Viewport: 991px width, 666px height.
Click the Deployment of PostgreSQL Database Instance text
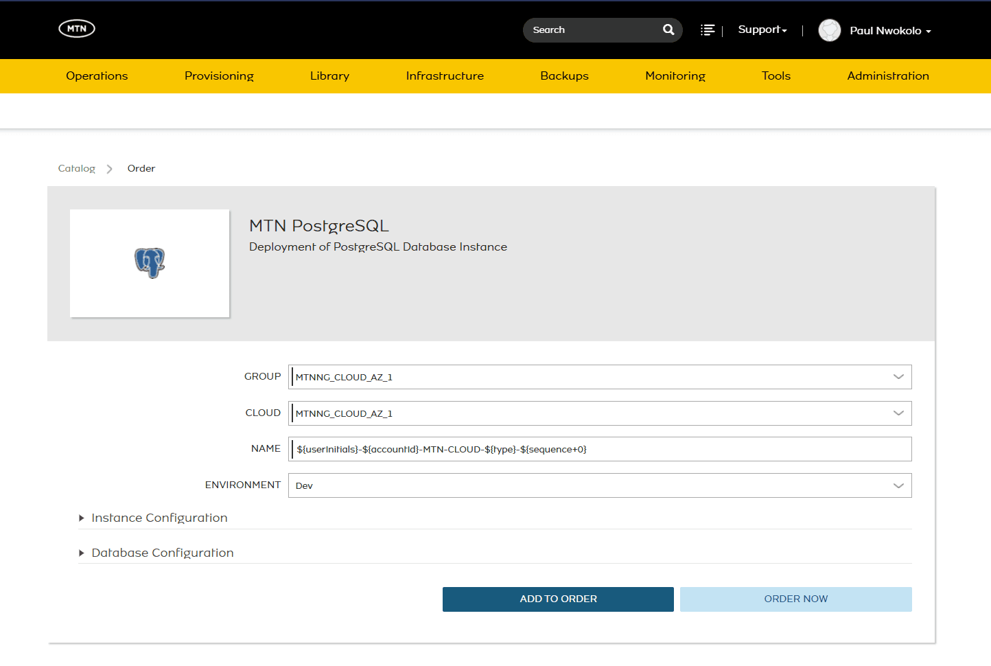tap(378, 247)
